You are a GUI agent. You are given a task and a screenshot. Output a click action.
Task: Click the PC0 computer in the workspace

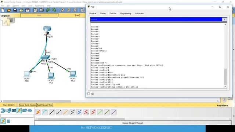pos(27,74)
